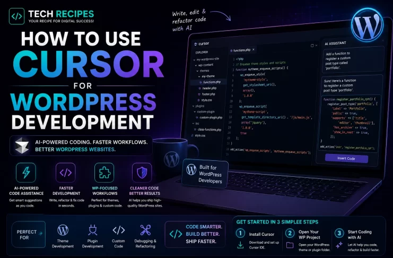Click the 'Write, edit & refactor code with AI' note
This screenshot has height=258, width=393.
189,20
